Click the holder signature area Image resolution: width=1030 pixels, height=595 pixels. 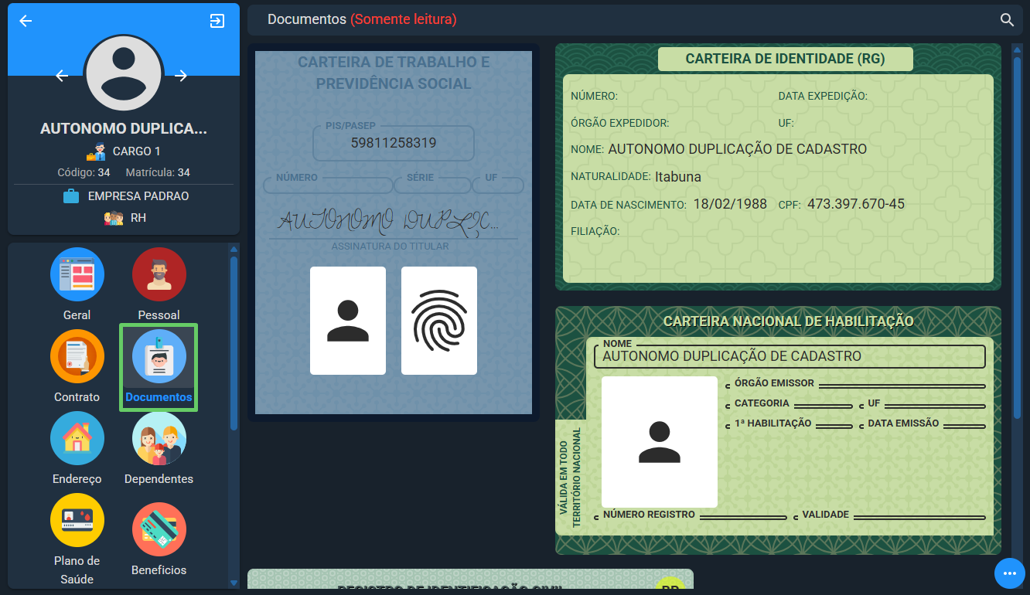pos(390,222)
